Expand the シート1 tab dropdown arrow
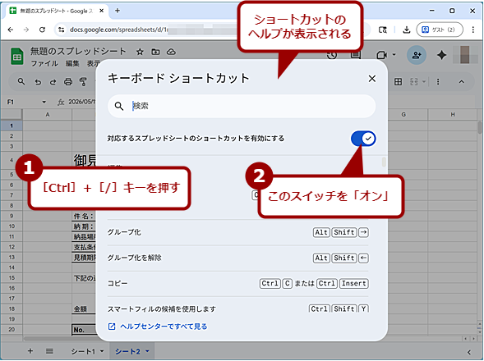Image resolution: width=484 pixels, height=361 pixels. tap(102, 351)
